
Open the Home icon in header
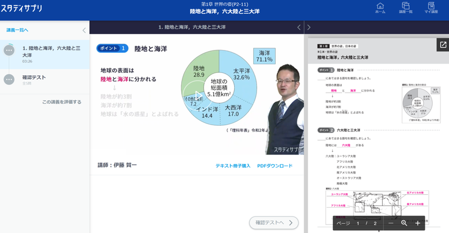tap(380, 8)
